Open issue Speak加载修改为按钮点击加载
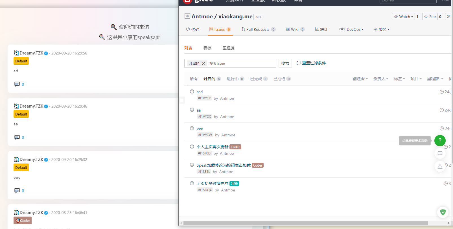Screen dimensions: 453x229 click(224, 165)
